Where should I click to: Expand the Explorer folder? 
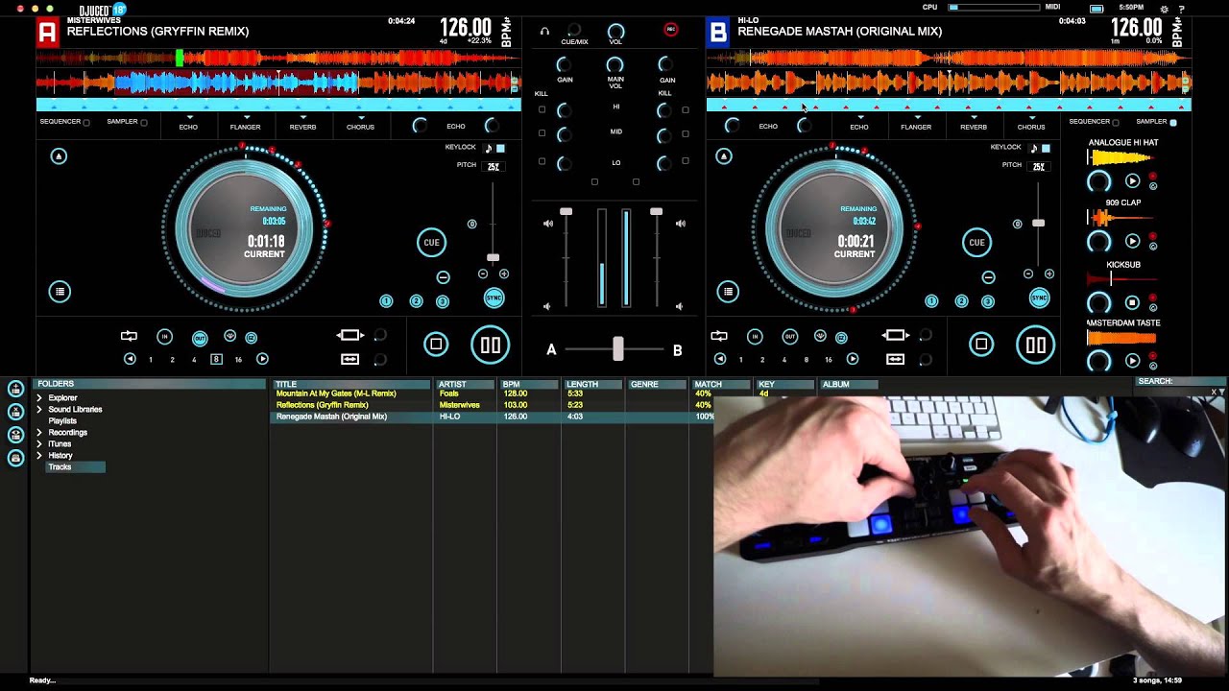click(39, 397)
